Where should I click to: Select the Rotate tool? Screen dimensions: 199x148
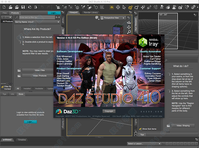coord(137,7)
